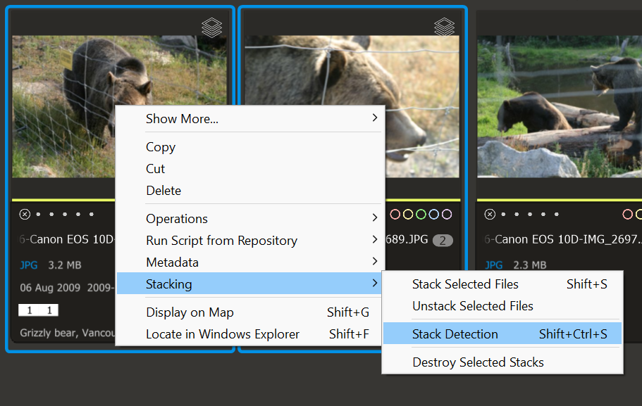Click 689.JPG file name on second card

(407, 239)
